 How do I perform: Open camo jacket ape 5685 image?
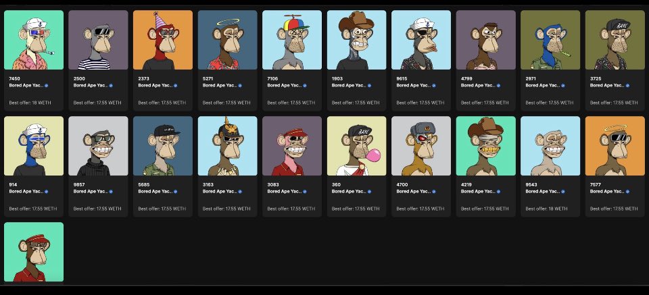pyautogui.click(x=163, y=146)
